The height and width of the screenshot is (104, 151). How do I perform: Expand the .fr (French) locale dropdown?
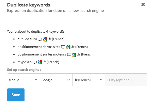(x=89, y=80)
